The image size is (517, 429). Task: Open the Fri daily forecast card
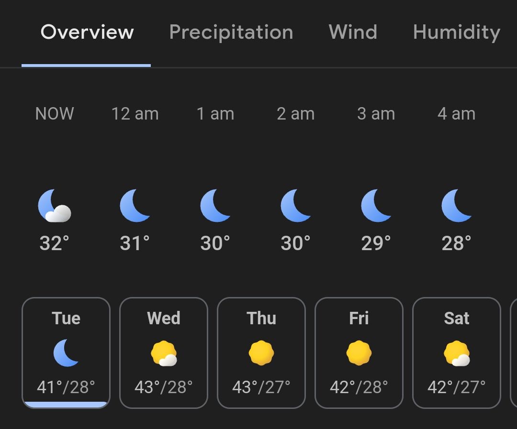[x=359, y=353]
